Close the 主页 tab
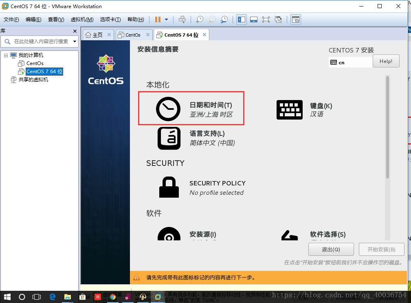The image size is (411, 303). [109, 35]
